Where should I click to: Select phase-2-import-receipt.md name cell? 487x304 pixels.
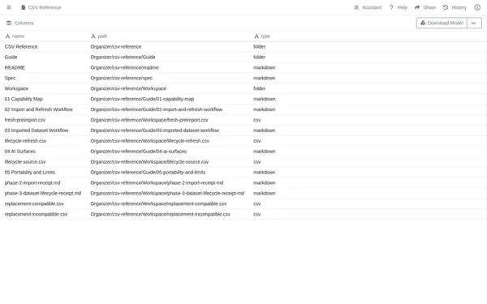[32, 182]
